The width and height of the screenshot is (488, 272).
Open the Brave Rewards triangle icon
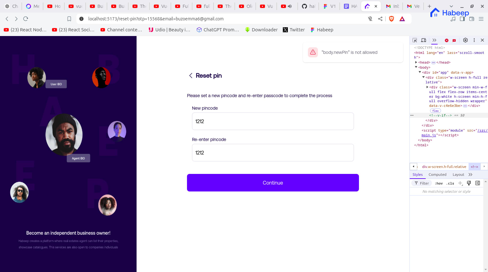tap(402, 19)
